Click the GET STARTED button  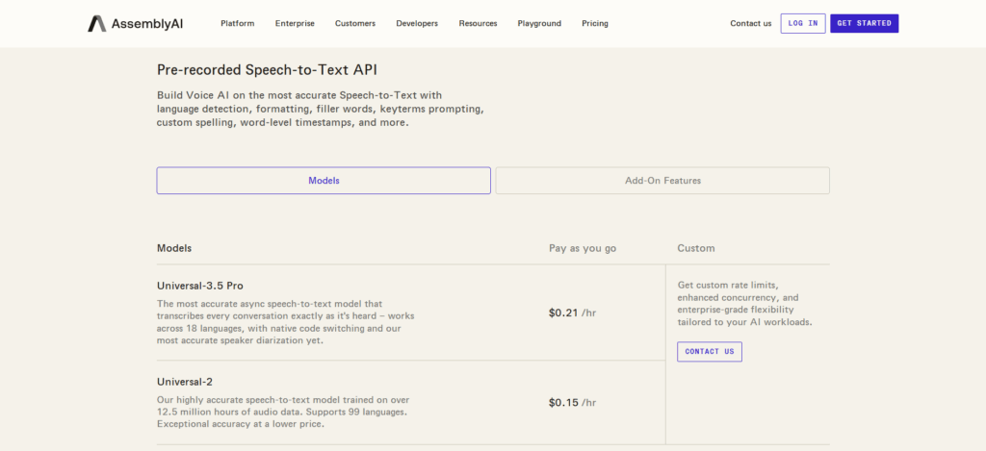[x=864, y=23]
